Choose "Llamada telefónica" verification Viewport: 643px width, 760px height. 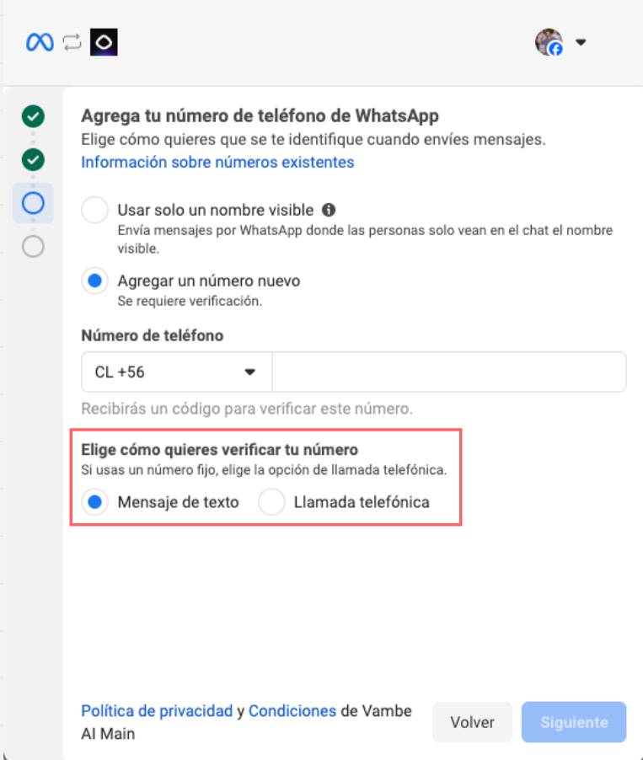pyautogui.click(x=271, y=502)
